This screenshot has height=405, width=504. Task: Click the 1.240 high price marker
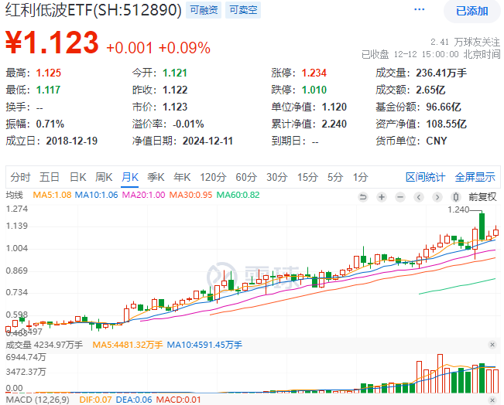458,209
